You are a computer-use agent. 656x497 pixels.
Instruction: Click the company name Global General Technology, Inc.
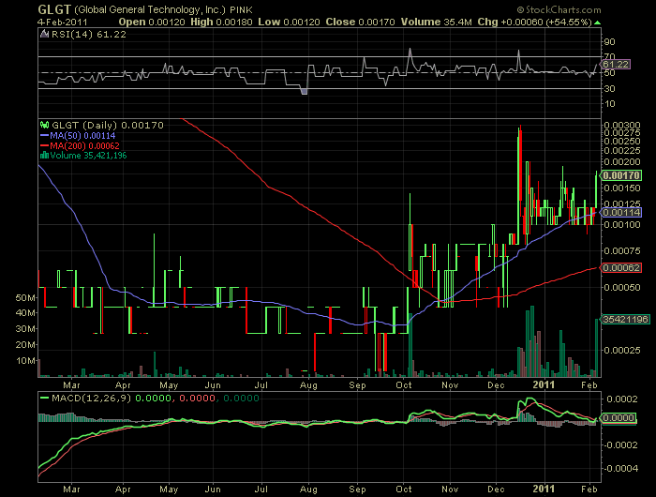[150, 9]
